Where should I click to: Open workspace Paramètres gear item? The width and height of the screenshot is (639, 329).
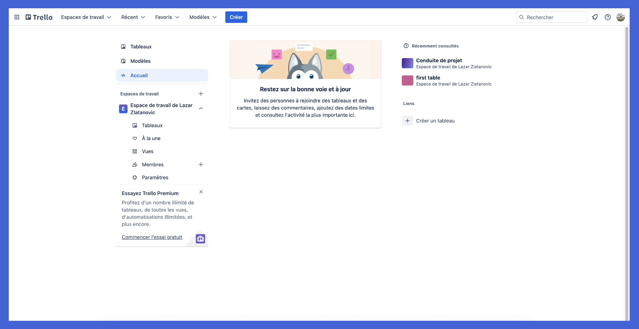pos(155,177)
